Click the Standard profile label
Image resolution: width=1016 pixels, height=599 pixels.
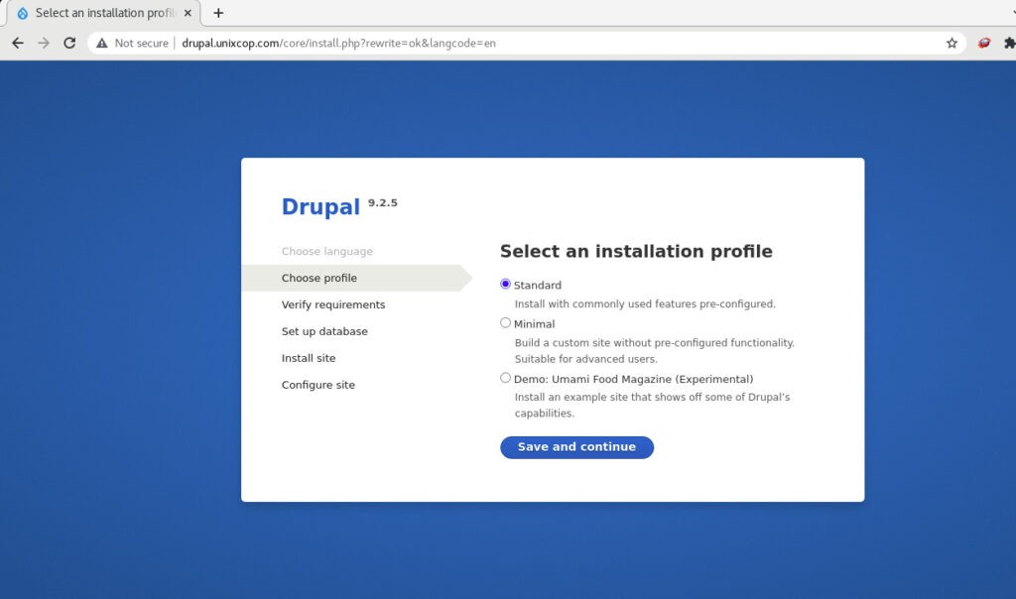pos(538,285)
